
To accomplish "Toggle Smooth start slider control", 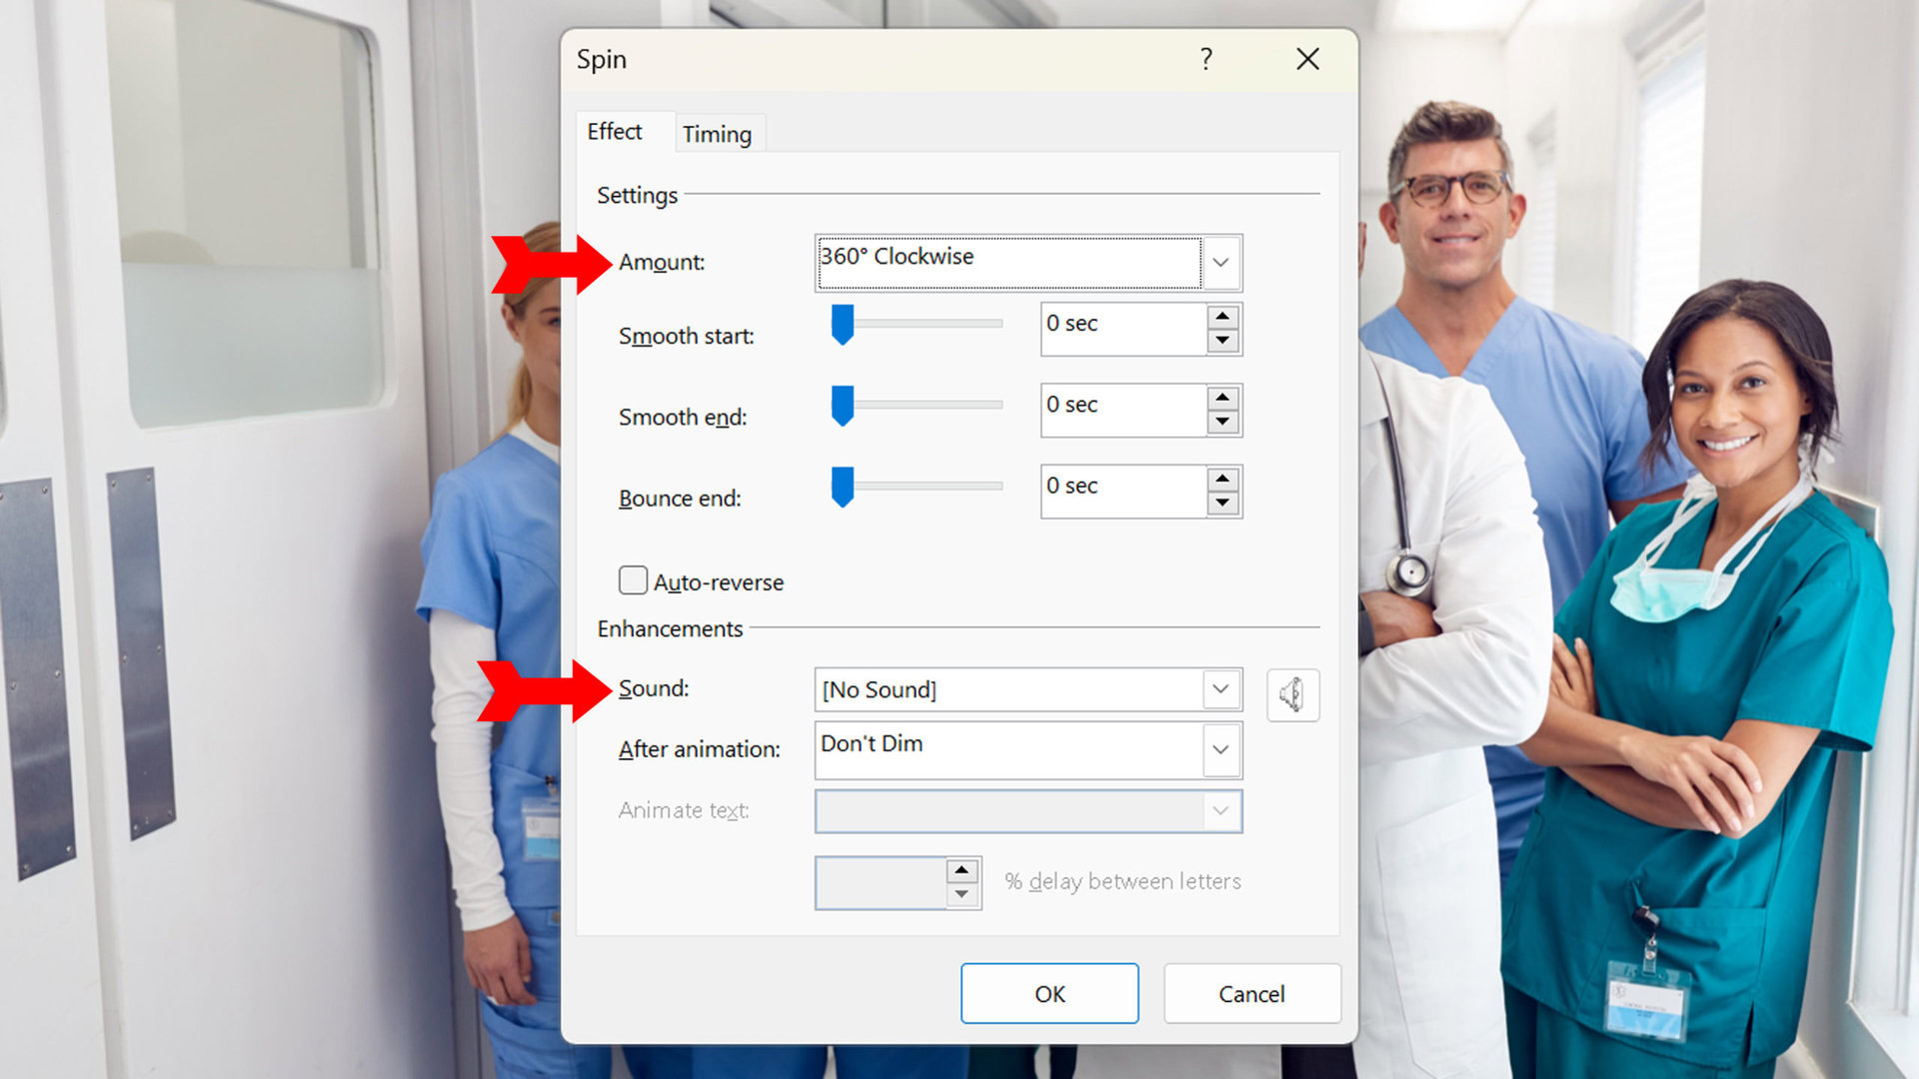I will click(841, 326).
